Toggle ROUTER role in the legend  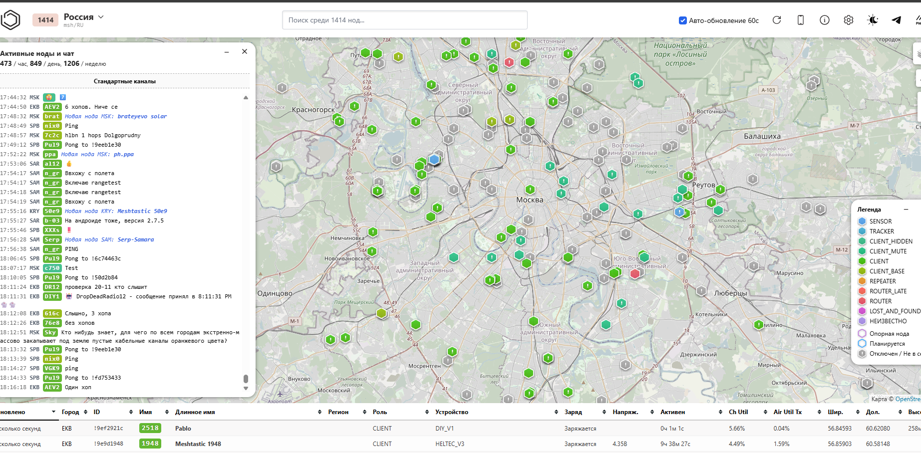click(x=880, y=301)
